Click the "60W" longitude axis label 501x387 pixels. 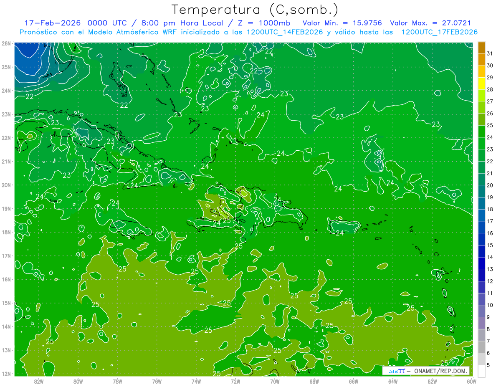[x=472, y=381]
